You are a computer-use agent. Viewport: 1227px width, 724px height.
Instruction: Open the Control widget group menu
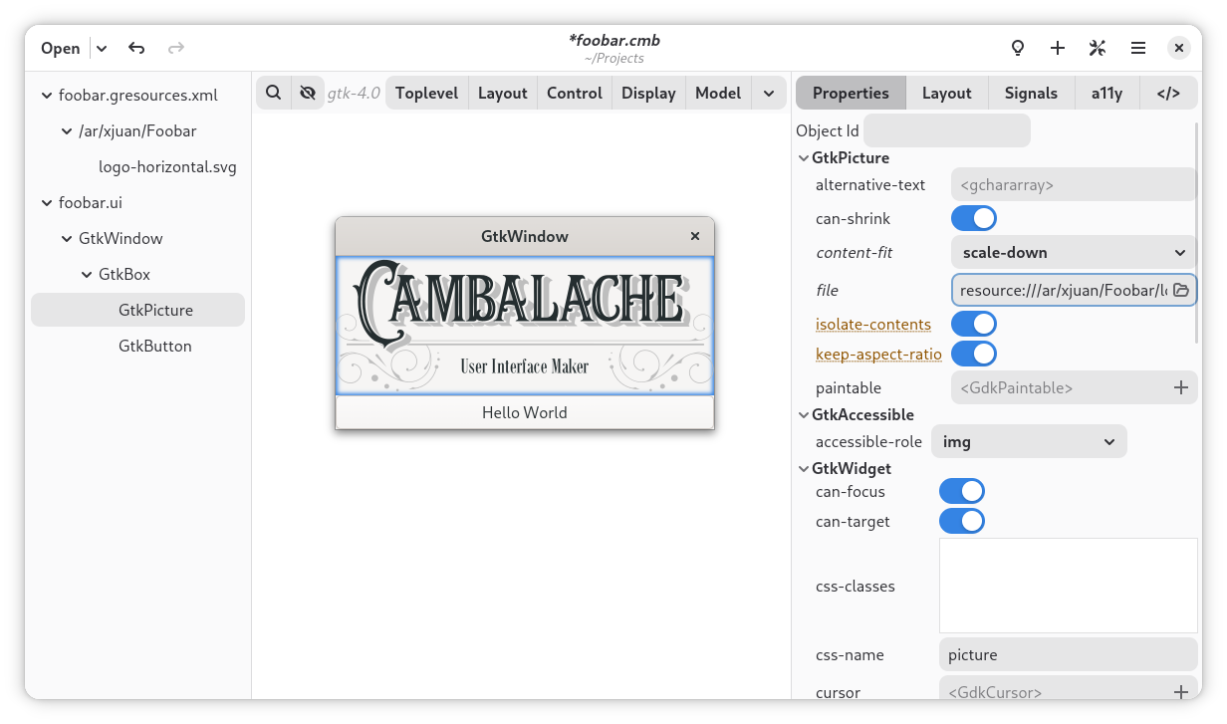tap(574, 93)
